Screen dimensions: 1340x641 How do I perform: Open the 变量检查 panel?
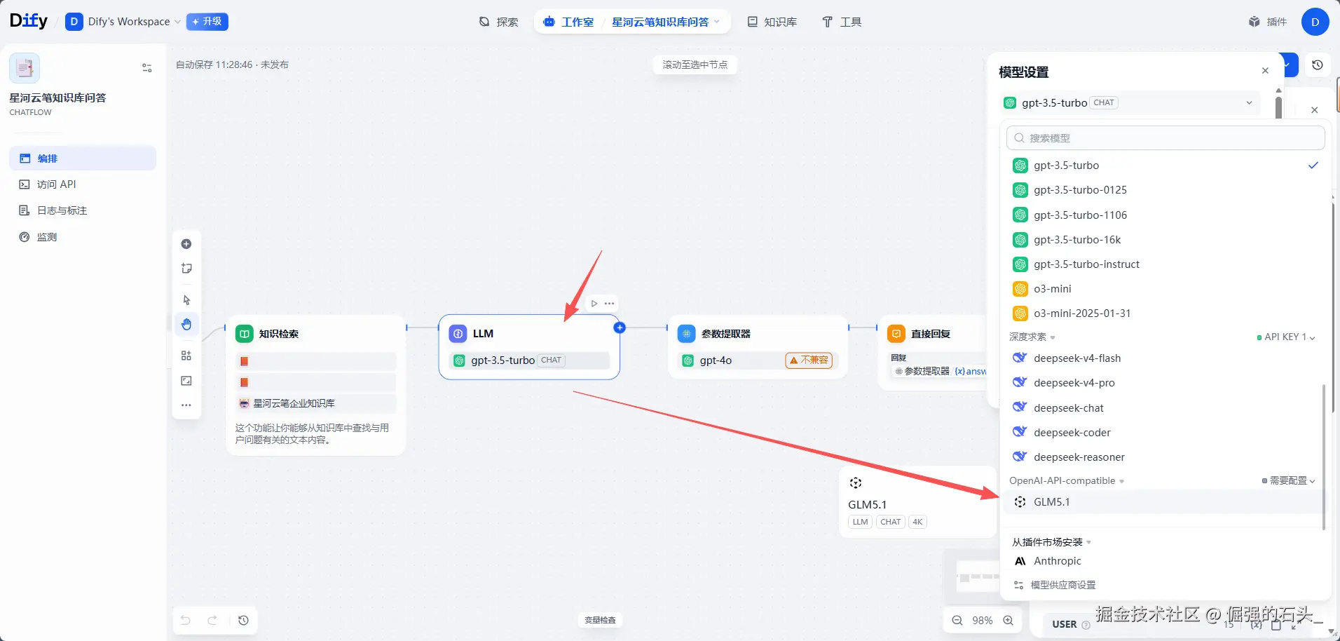pyautogui.click(x=601, y=620)
